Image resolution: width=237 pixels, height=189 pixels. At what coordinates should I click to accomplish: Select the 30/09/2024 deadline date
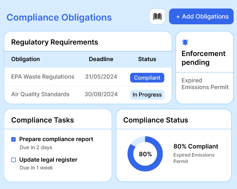[101, 94]
